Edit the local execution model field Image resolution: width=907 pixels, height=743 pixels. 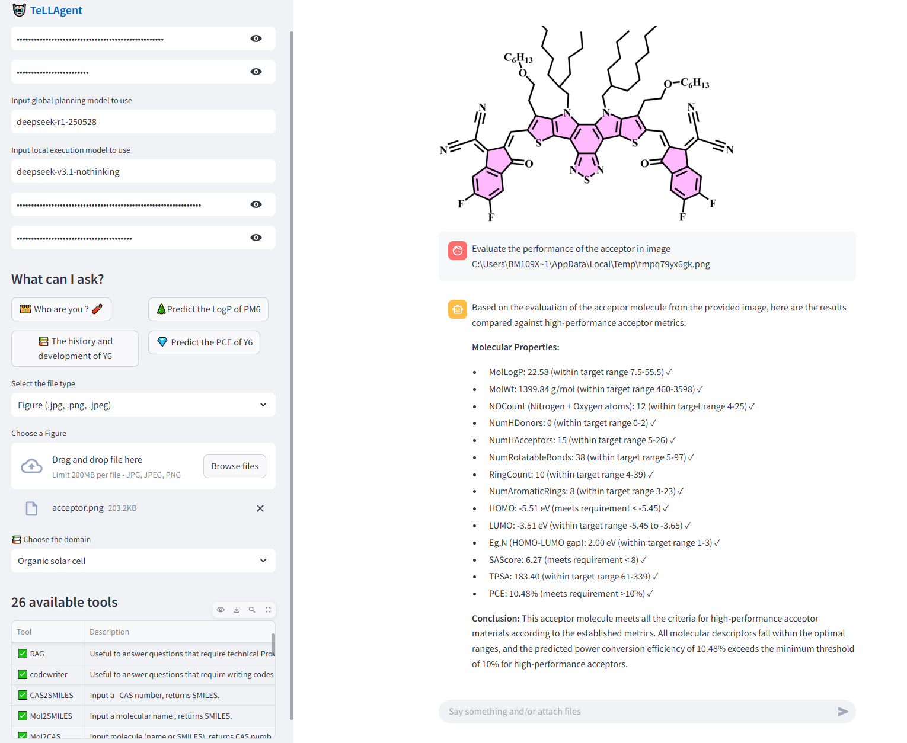[x=143, y=171]
